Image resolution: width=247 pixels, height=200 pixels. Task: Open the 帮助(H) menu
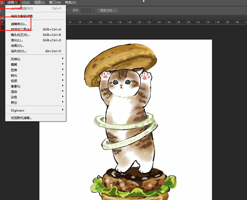(x=71, y=2)
